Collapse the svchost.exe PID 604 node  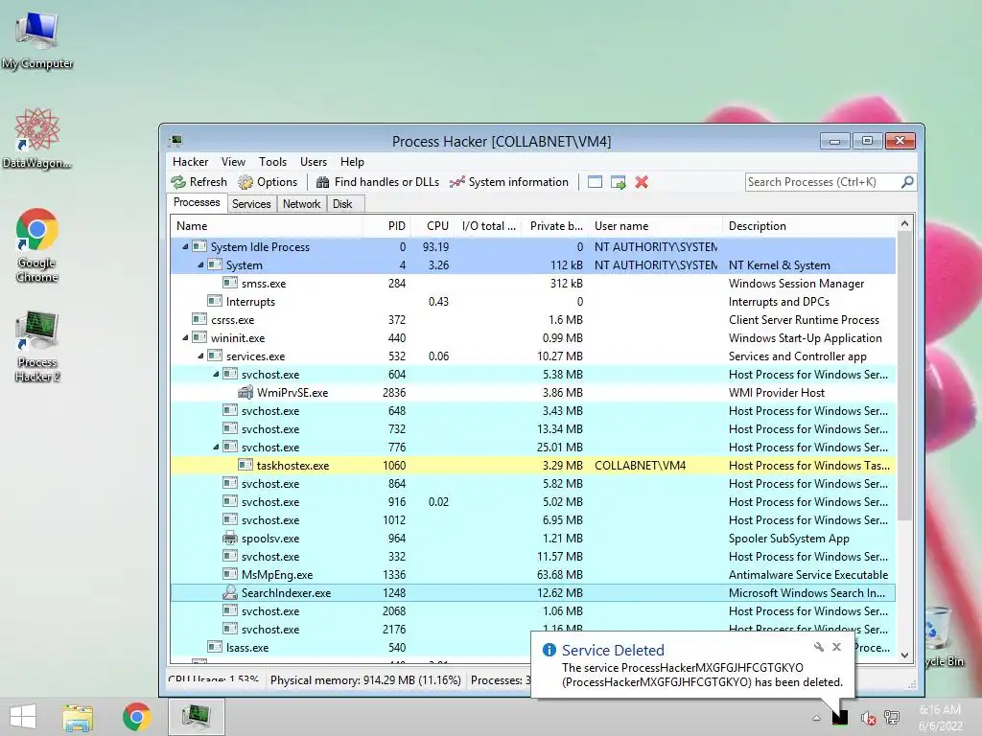point(216,375)
